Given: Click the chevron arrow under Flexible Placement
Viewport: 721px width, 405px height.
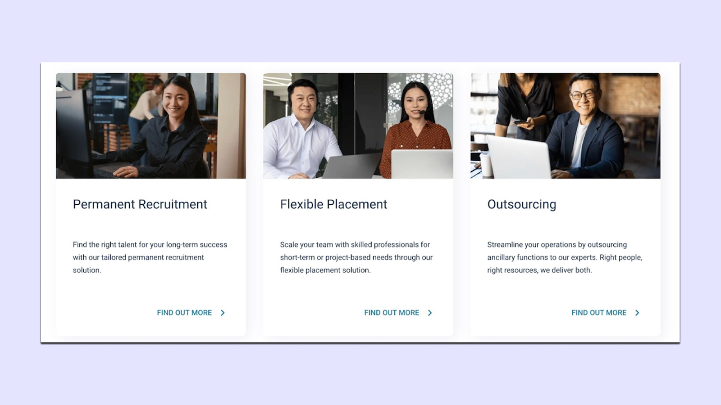Looking at the screenshot, I should point(430,313).
